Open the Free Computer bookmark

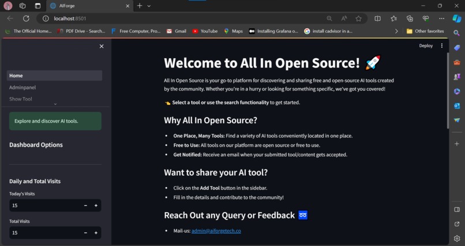point(136,31)
